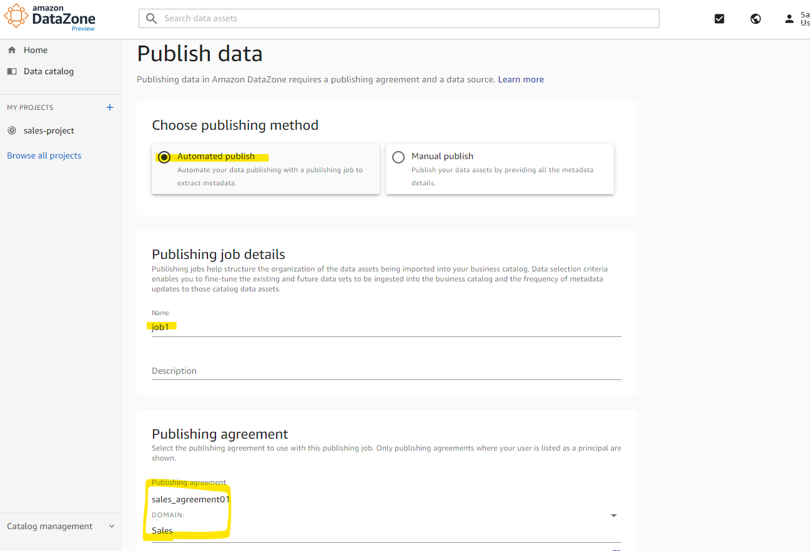Click the Publishing job details heading
Screen dimensions: 810x551
[219, 254]
